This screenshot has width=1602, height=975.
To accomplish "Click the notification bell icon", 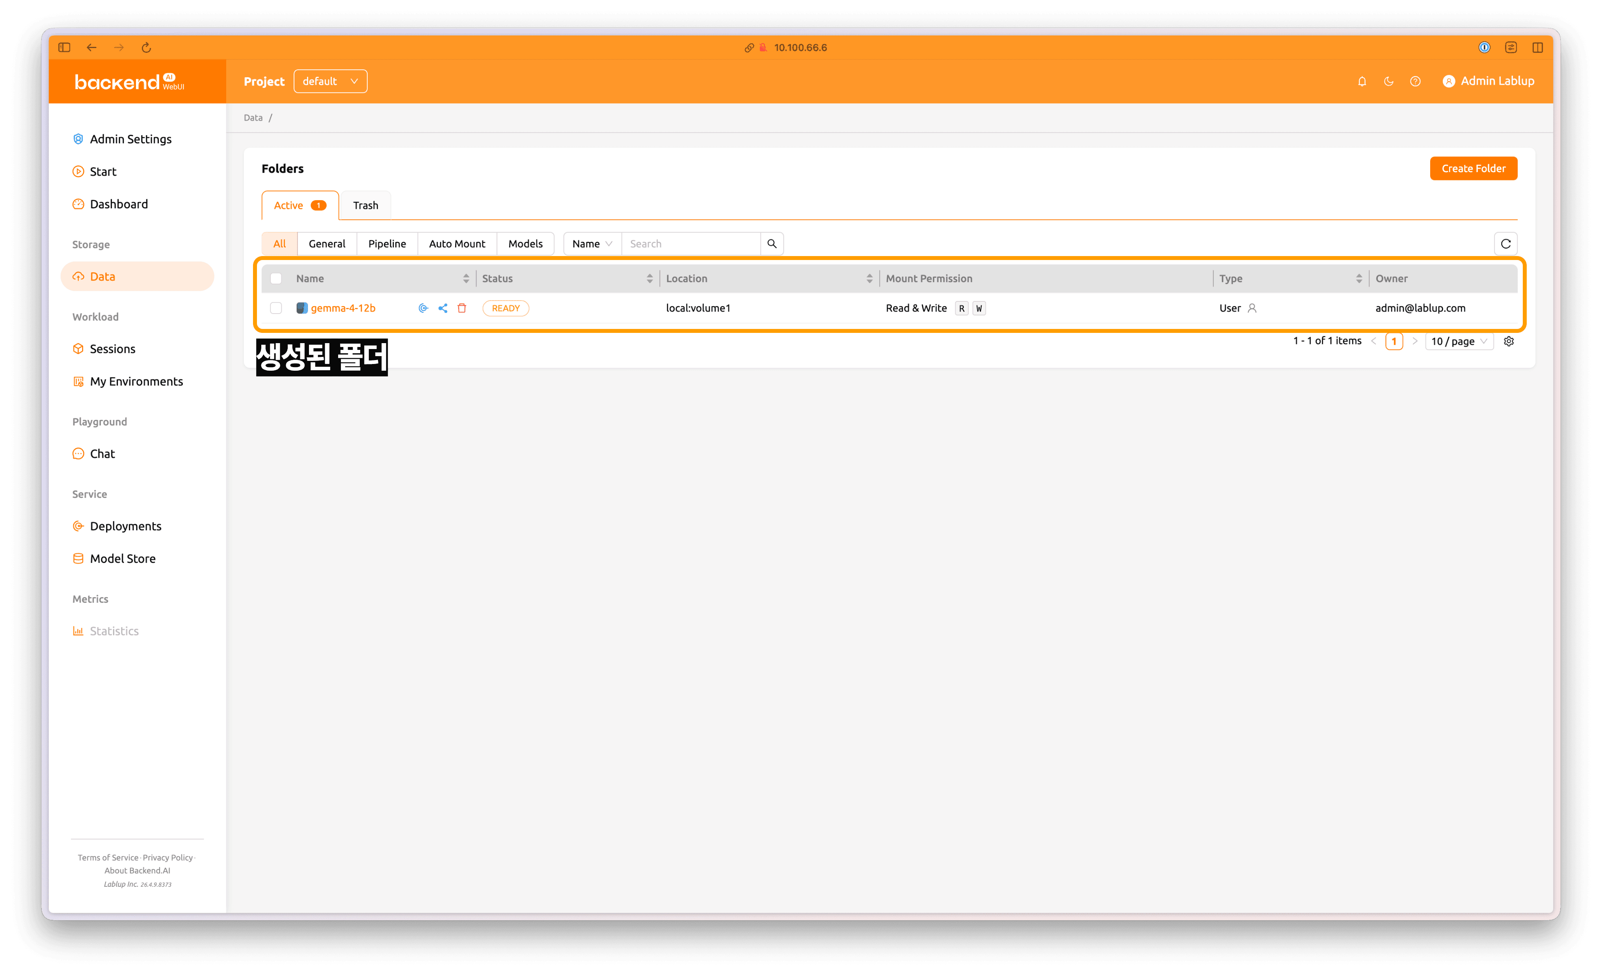I will coord(1362,81).
